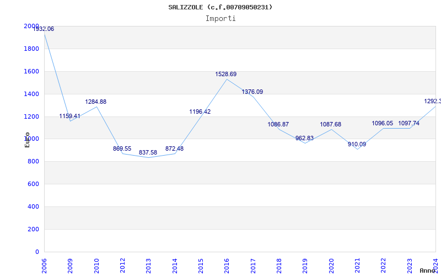Click the 1800 y-axis tick label
441x276 pixels.
(31, 49)
